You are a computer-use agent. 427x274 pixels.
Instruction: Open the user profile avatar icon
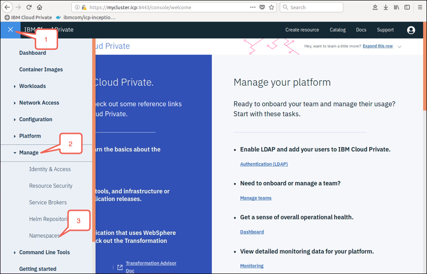point(411,30)
